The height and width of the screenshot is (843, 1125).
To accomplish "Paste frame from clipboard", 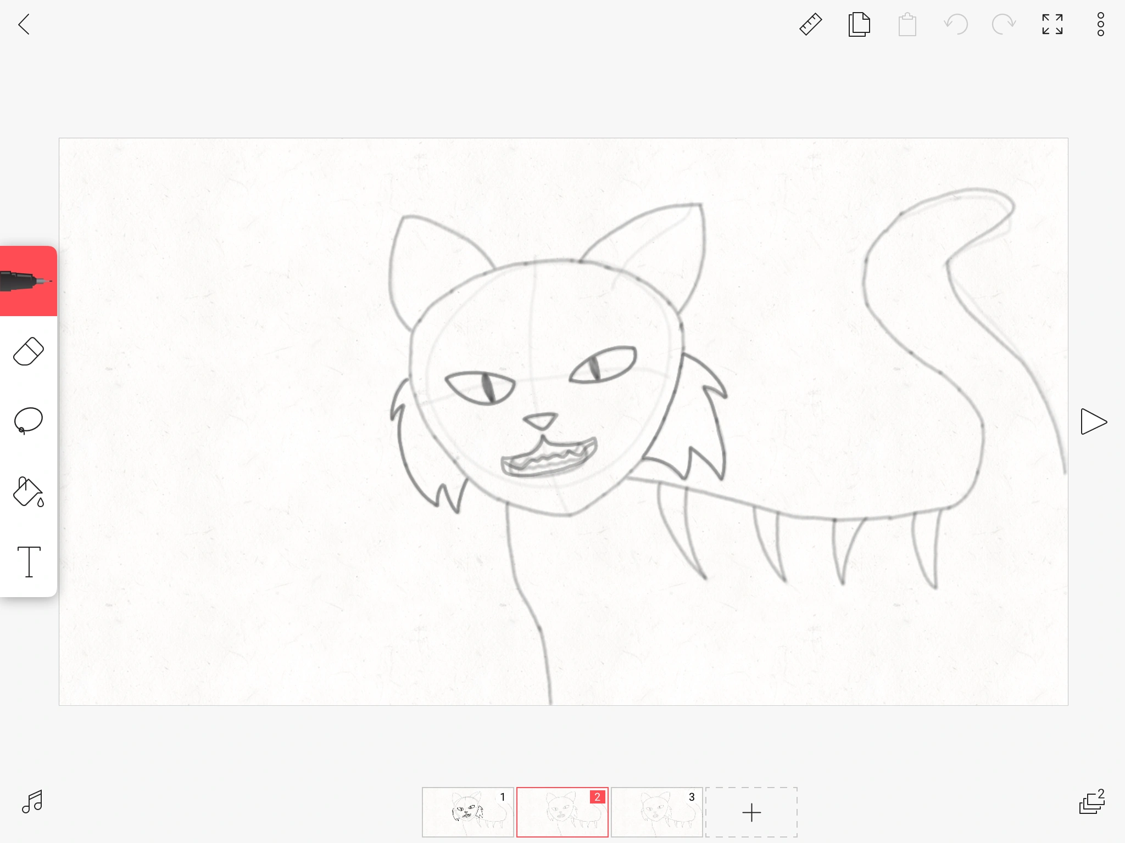I will [x=907, y=25].
